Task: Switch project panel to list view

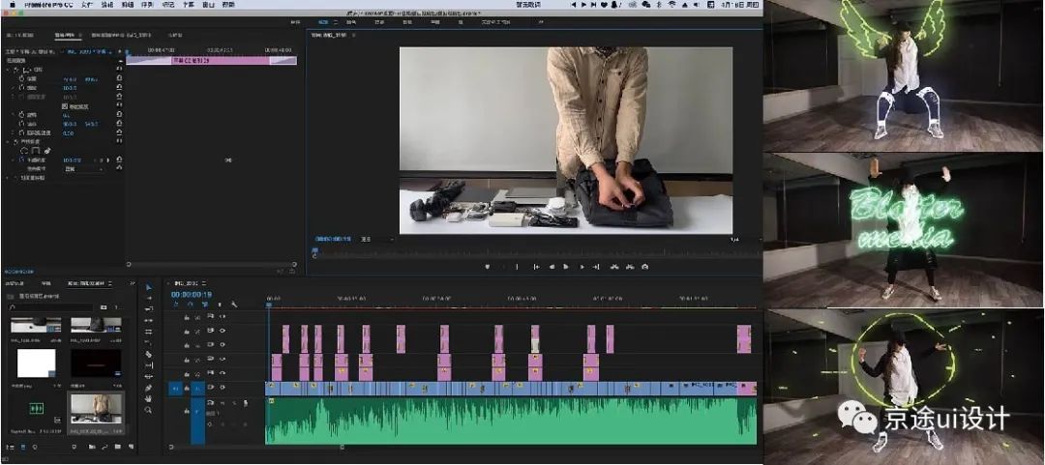Action: tap(11, 447)
